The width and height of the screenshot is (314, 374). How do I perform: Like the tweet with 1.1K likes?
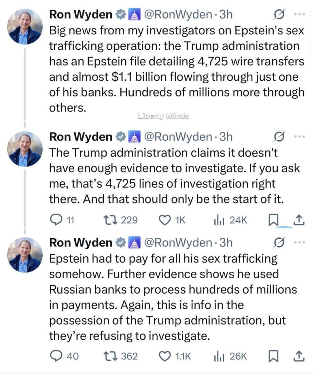[x=165, y=356]
